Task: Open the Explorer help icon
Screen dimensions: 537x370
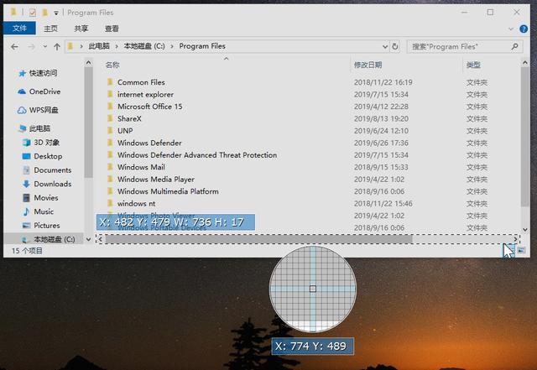Action: tap(524, 29)
